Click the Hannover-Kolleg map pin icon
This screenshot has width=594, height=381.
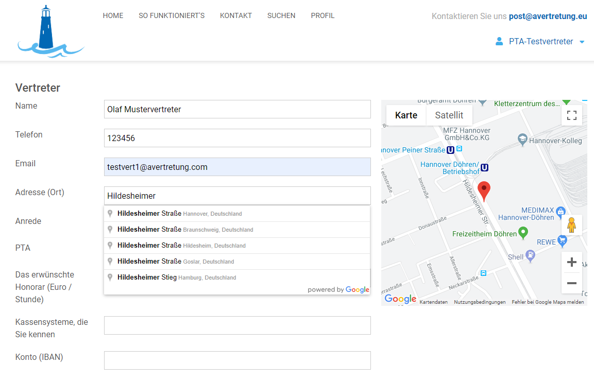[522, 140]
